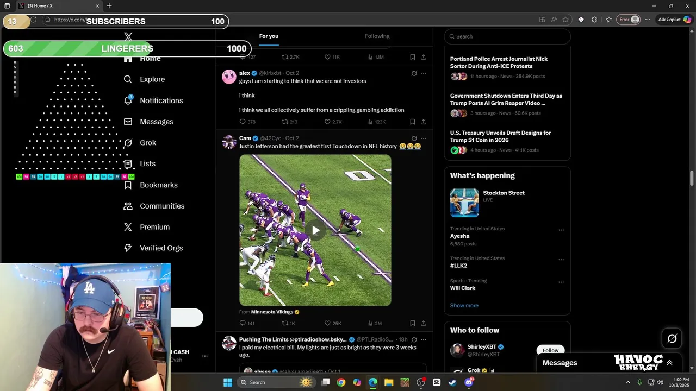The width and height of the screenshot is (696, 391).
Task: Bookmark alex's post
Action: 413,122
